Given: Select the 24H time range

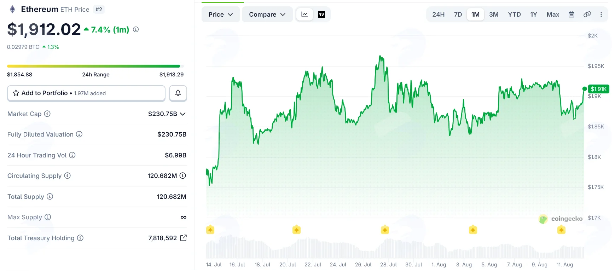Looking at the screenshot, I should [x=438, y=15].
